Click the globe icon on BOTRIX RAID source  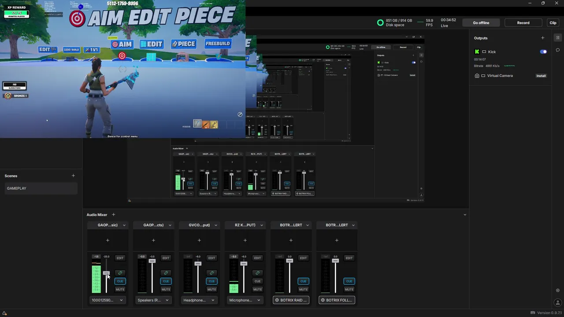[x=277, y=300]
